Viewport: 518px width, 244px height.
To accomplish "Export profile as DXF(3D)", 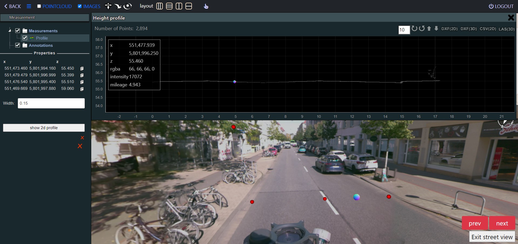I will coord(469,29).
